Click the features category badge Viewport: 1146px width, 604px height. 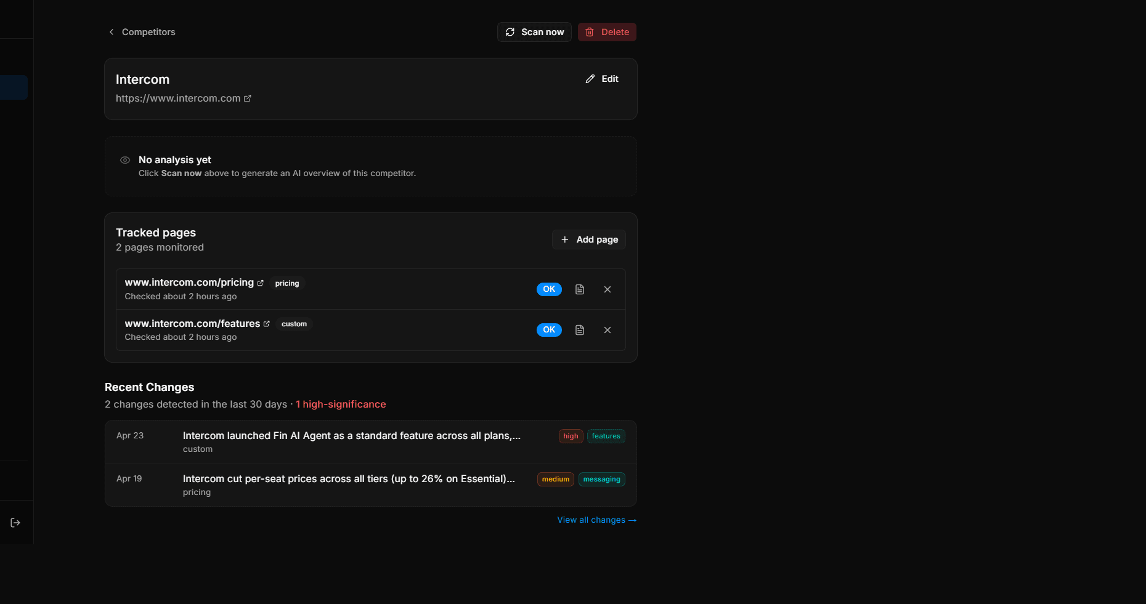point(606,436)
